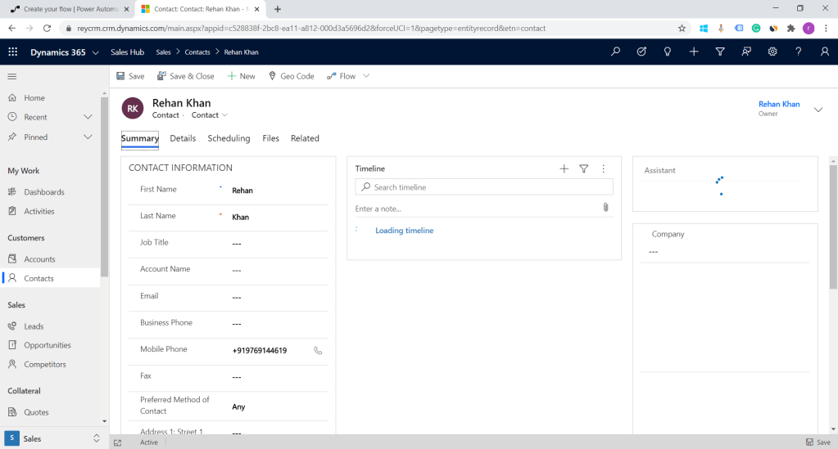Open the Dynamics 365 app launcher waffle
The image size is (838, 449).
[12, 52]
